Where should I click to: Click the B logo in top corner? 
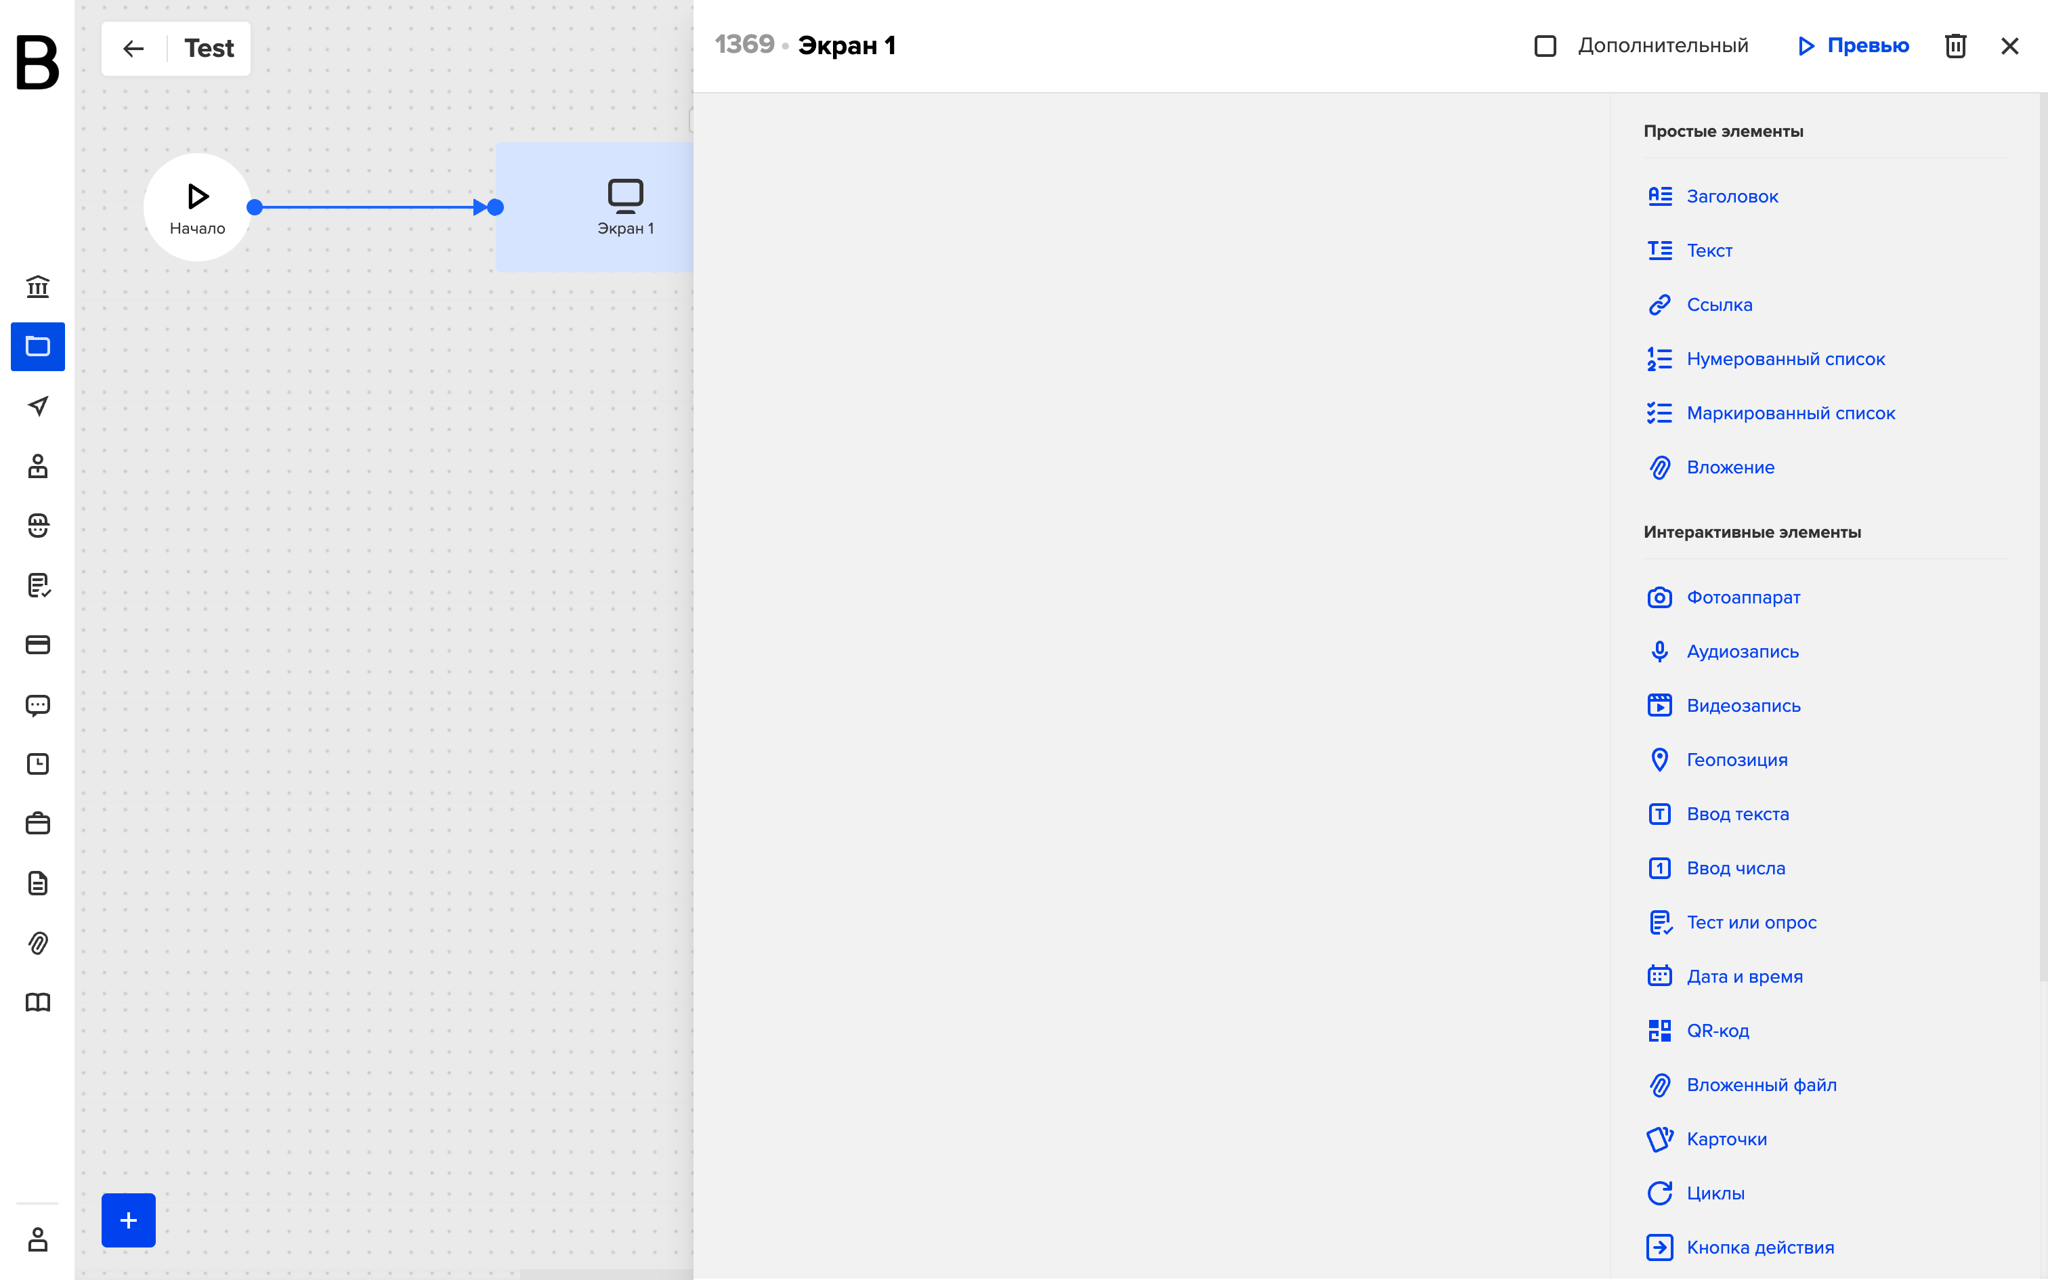tap(37, 62)
